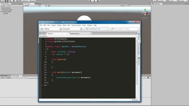Toggle console error count filter

(x=149, y=77)
